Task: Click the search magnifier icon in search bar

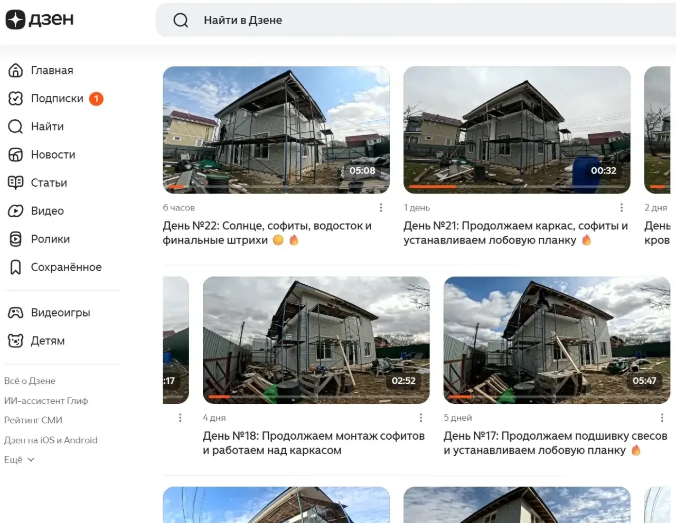Action: (181, 20)
